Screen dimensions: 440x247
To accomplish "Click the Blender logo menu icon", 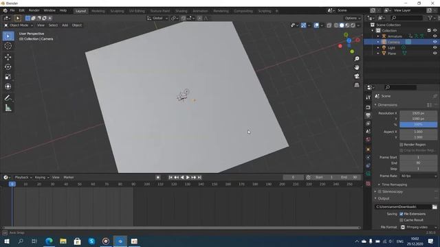I will point(5,11).
